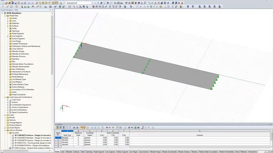Select Action Combinations tree item

[20, 108]
